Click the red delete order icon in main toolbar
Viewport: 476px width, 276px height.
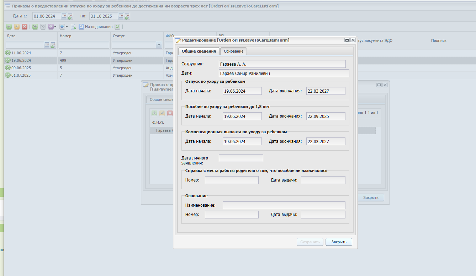pyautogui.click(x=25, y=27)
